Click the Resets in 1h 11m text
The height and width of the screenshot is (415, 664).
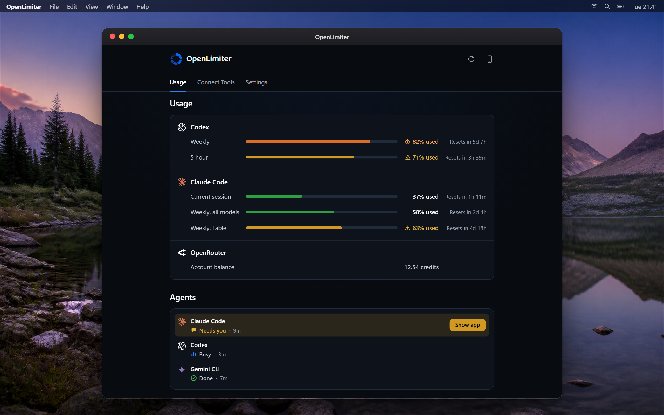466,197
